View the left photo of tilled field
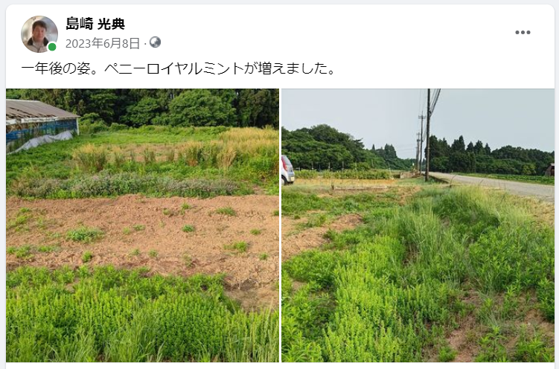 click(142, 225)
